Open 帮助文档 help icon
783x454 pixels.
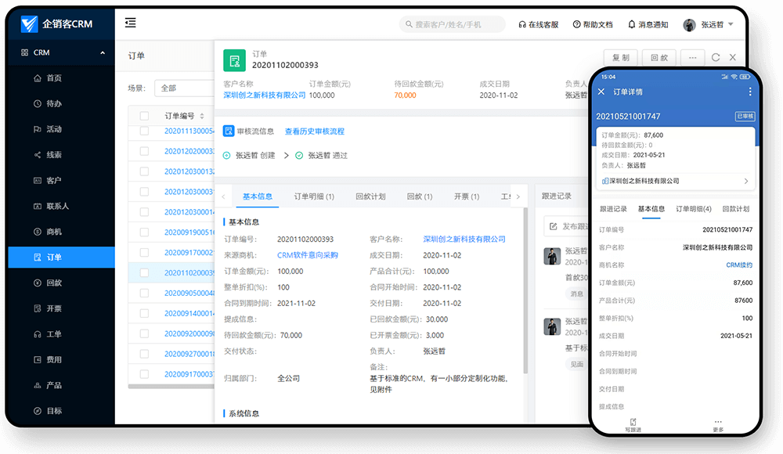(x=577, y=24)
